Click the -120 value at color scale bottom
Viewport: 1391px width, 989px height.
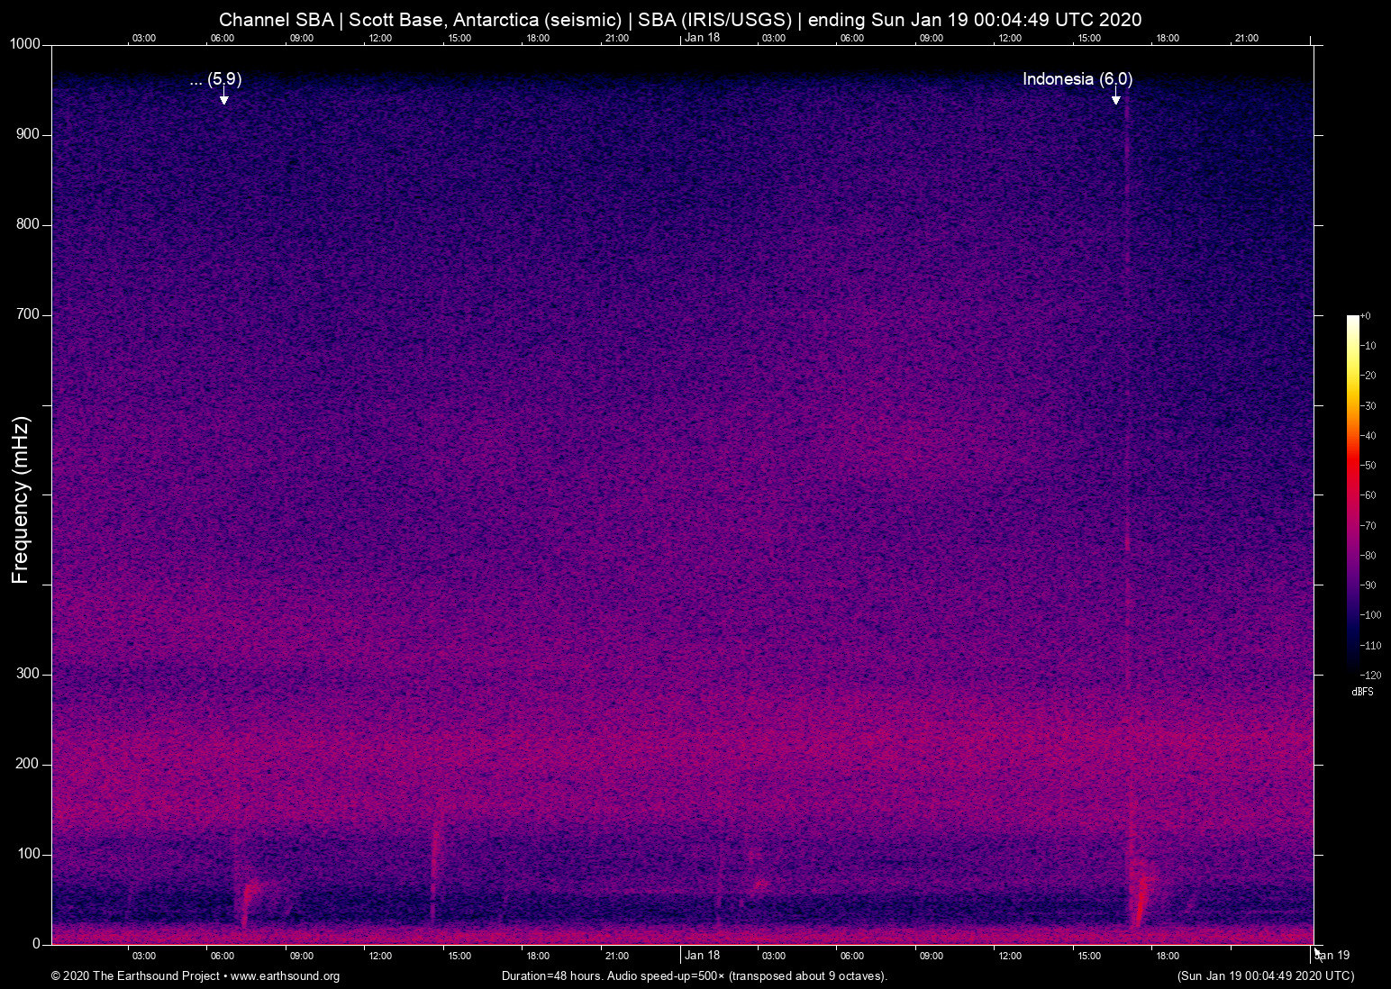1369,675
